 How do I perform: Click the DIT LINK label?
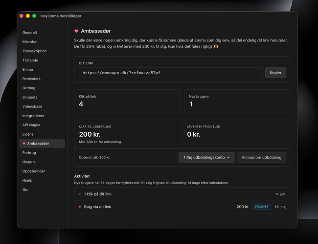[x=86, y=63]
